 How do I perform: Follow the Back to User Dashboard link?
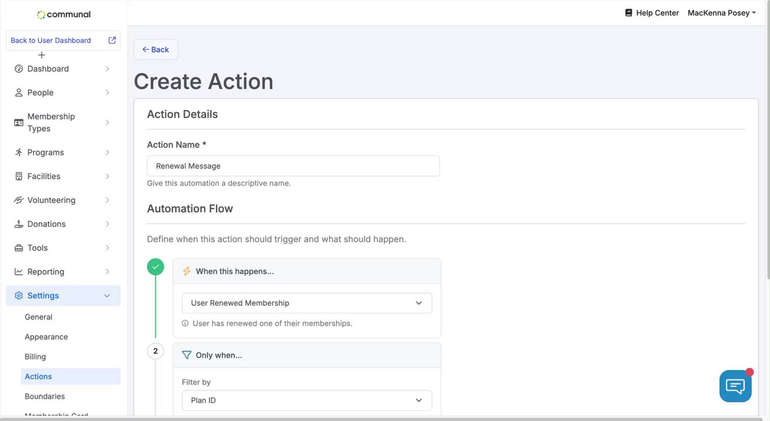[x=51, y=40]
